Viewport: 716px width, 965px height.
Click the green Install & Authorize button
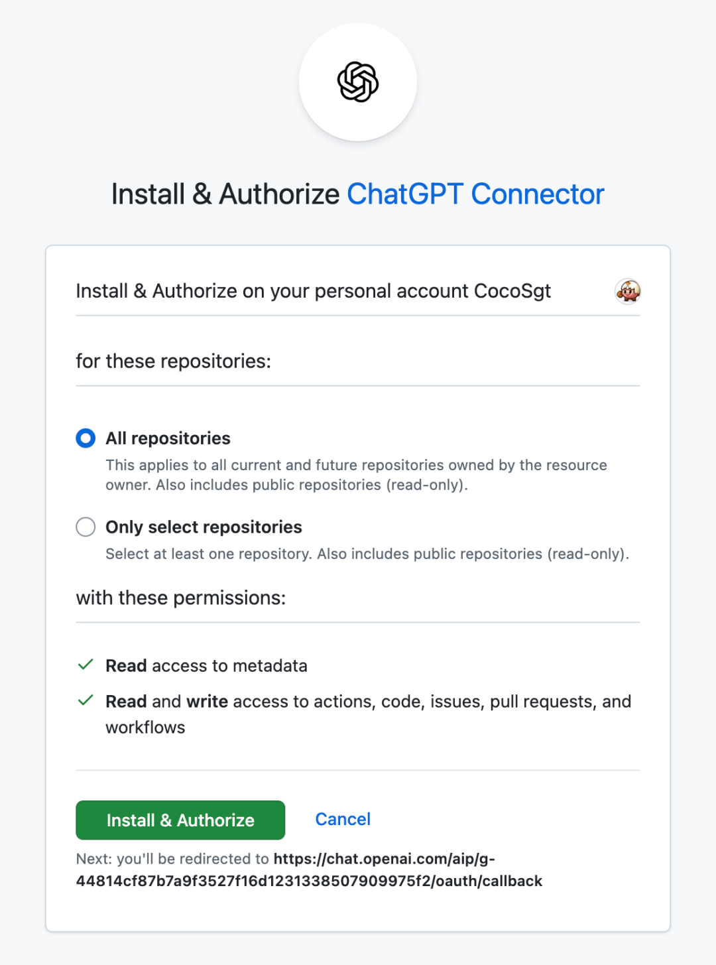click(x=180, y=820)
